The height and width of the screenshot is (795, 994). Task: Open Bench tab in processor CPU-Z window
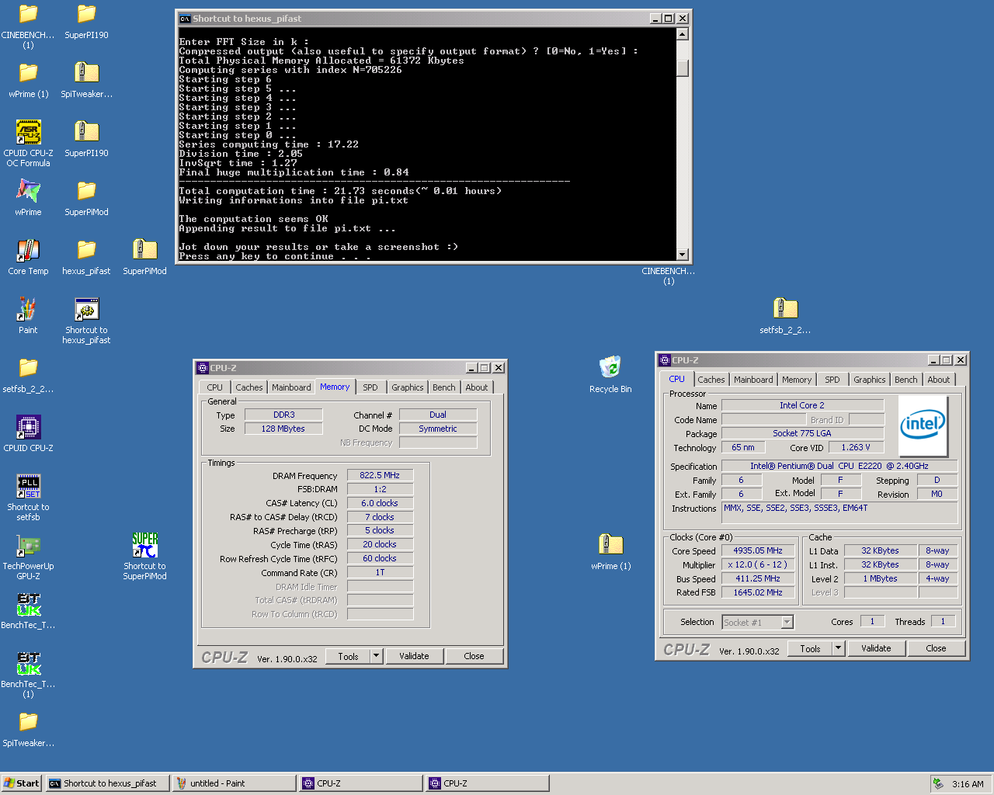click(905, 380)
